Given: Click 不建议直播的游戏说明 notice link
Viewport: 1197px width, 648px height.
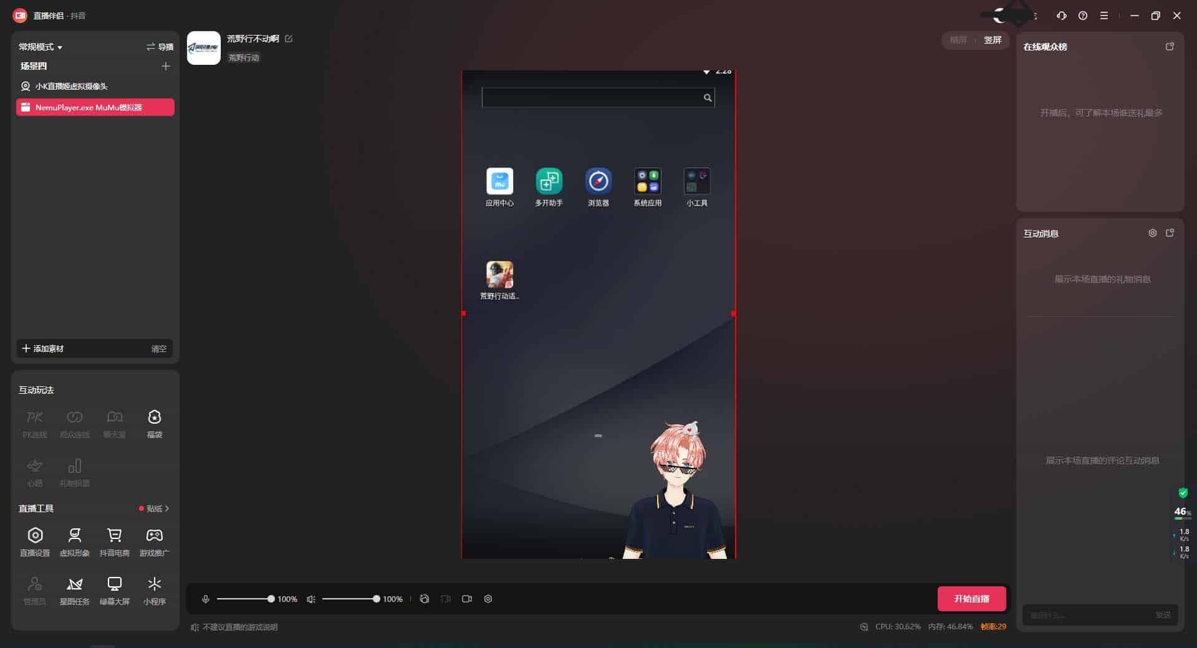Looking at the screenshot, I should click(x=240, y=627).
